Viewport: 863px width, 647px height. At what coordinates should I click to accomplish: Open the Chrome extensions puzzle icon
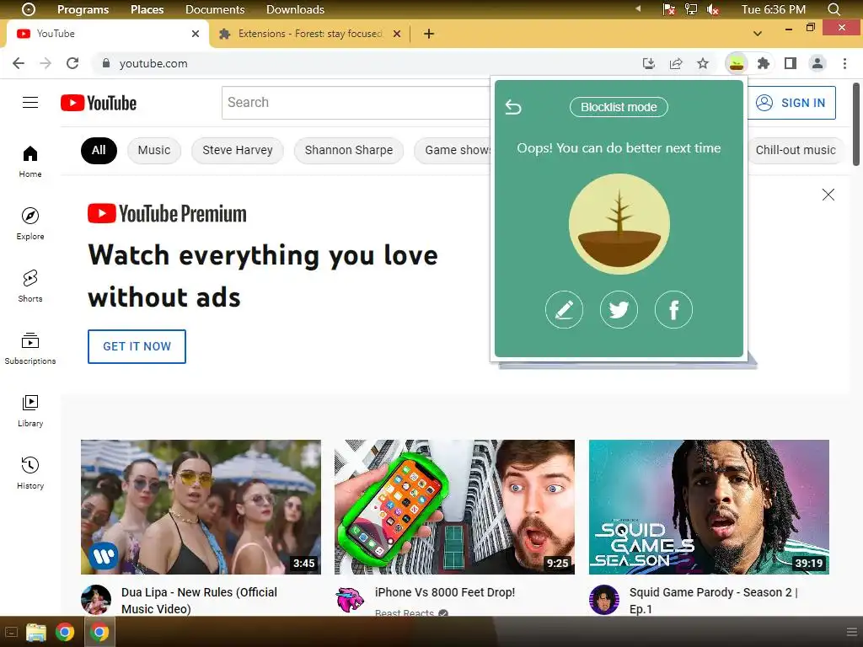tap(764, 64)
